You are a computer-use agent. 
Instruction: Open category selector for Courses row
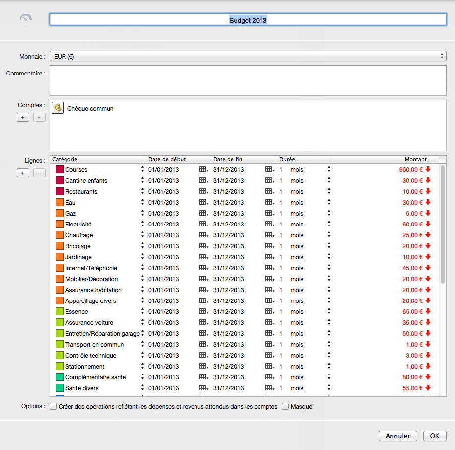tap(142, 169)
